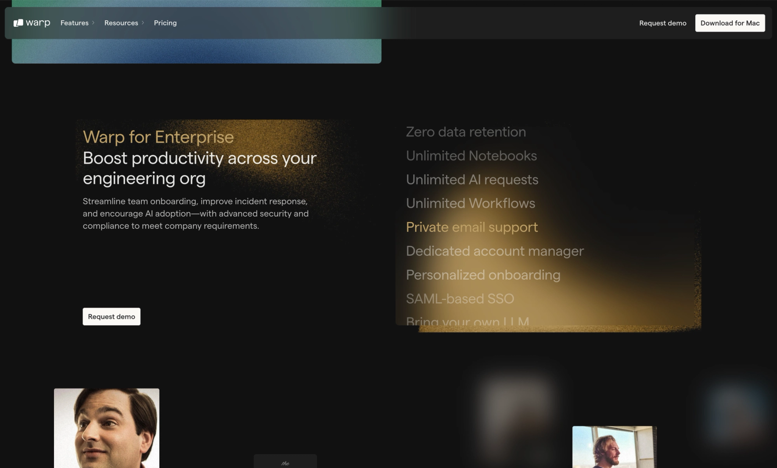Click the blond man's photo by window
777x468 pixels.
tap(614, 447)
